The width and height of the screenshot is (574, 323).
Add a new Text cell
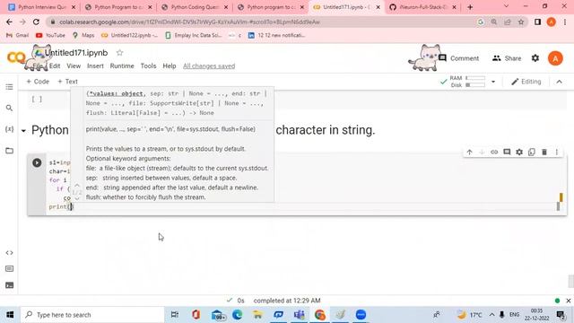click(x=68, y=82)
